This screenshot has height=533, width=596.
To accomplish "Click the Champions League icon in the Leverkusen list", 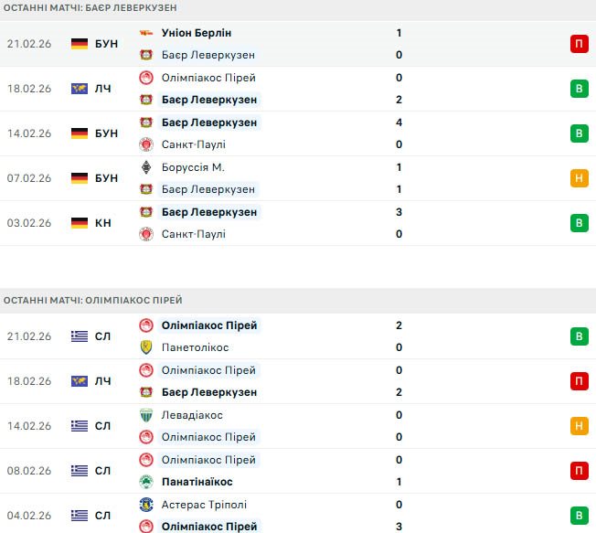I will 80,89.
